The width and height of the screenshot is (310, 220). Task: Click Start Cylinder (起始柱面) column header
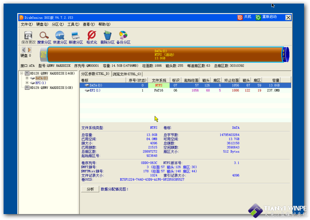pos(191,80)
